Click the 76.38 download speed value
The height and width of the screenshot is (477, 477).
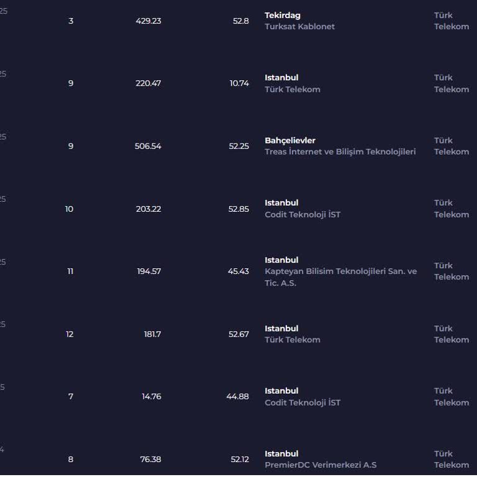click(150, 460)
